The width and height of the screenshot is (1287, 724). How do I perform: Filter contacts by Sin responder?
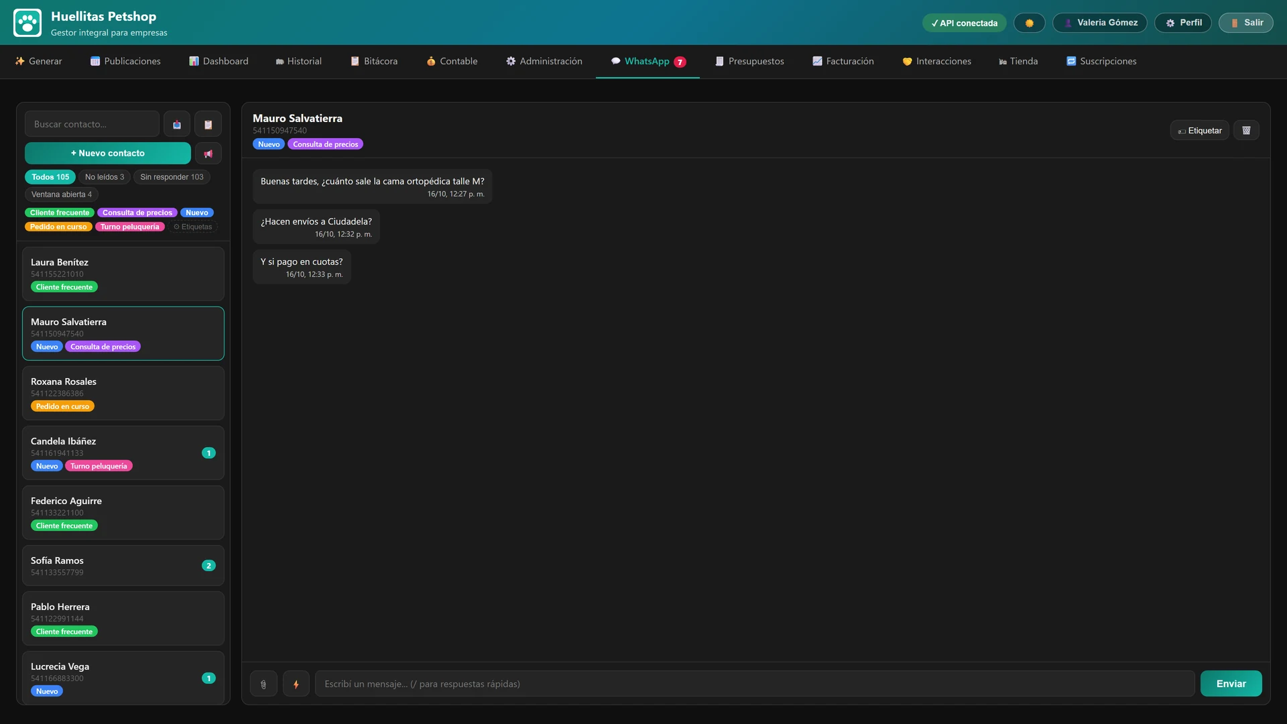pos(172,177)
